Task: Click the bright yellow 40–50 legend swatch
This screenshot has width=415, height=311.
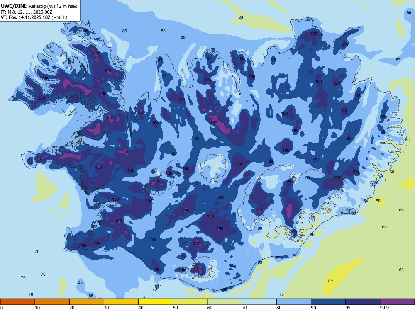Action: coord(156,302)
